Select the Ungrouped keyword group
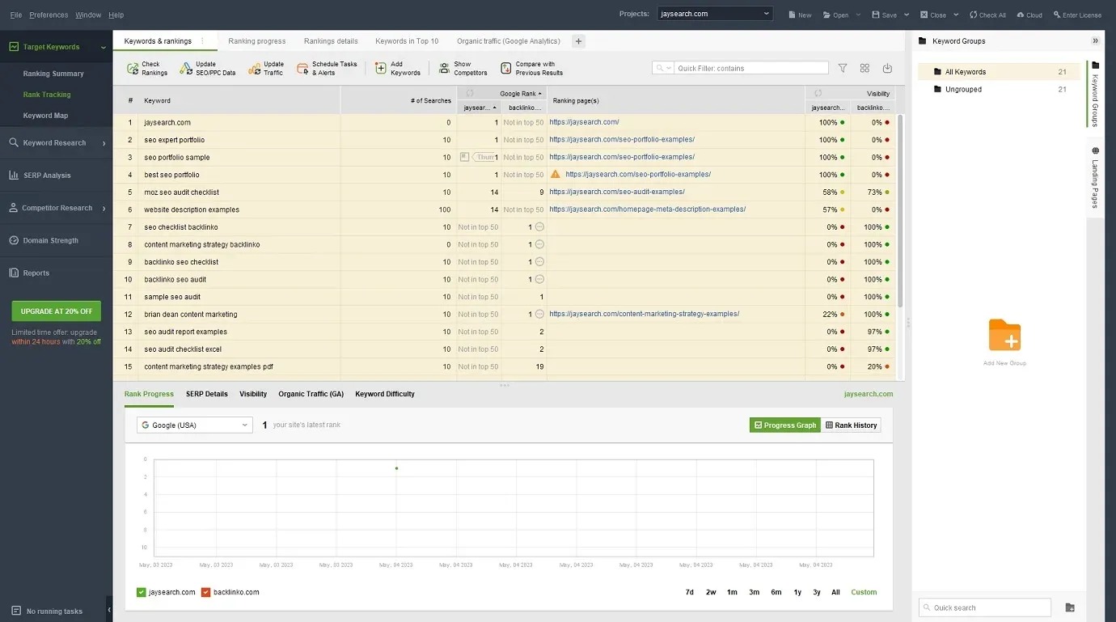The image size is (1116, 622). click(1000, 90)
